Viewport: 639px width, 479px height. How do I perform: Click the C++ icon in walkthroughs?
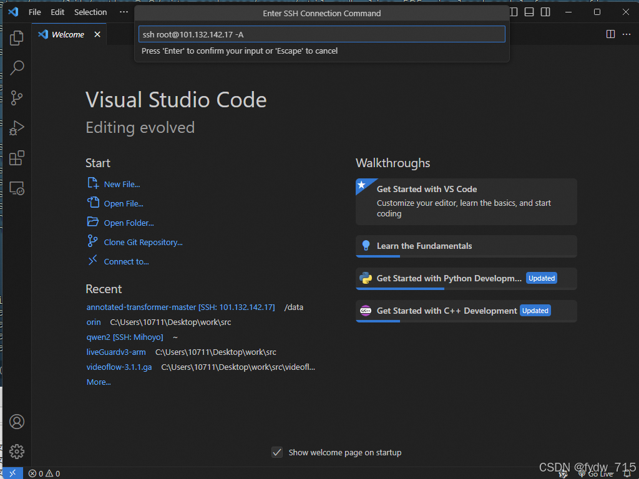(x=366, y=311)
